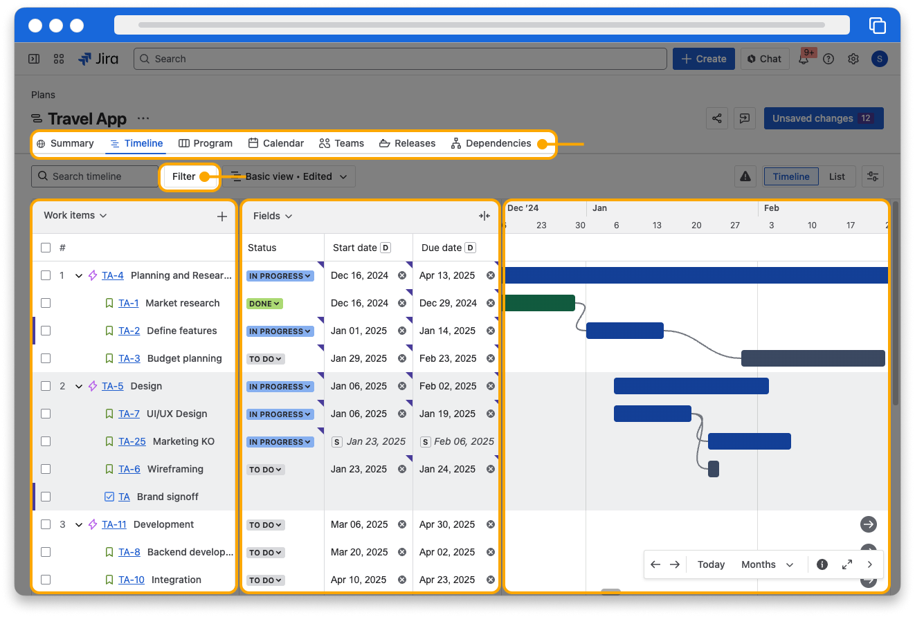Add a work item with plus icon

coord(222,217)
